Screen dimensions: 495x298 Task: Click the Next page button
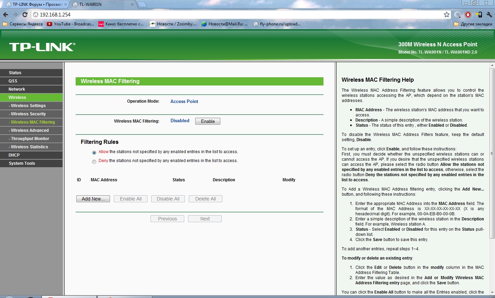pyautogui.click(x=205, y=219)
